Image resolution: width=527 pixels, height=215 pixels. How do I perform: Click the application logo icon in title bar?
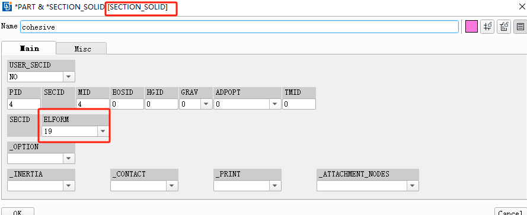pos(7,7)
